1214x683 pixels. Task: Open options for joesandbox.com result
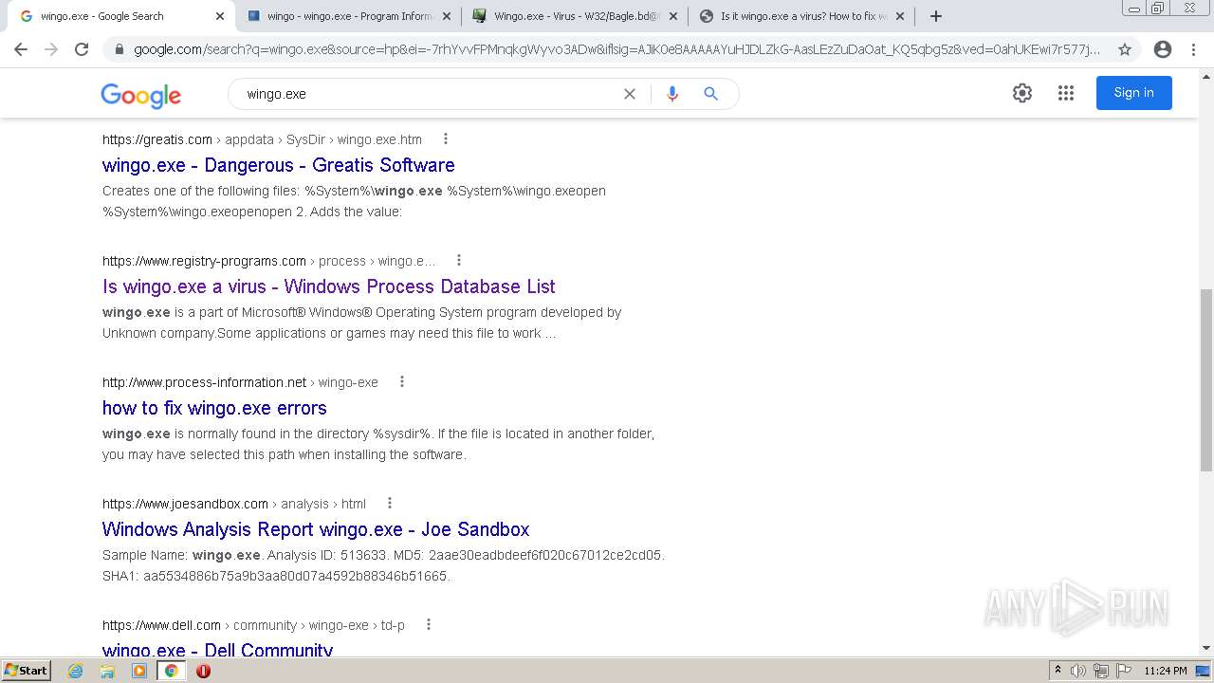(x=389, y=504)
